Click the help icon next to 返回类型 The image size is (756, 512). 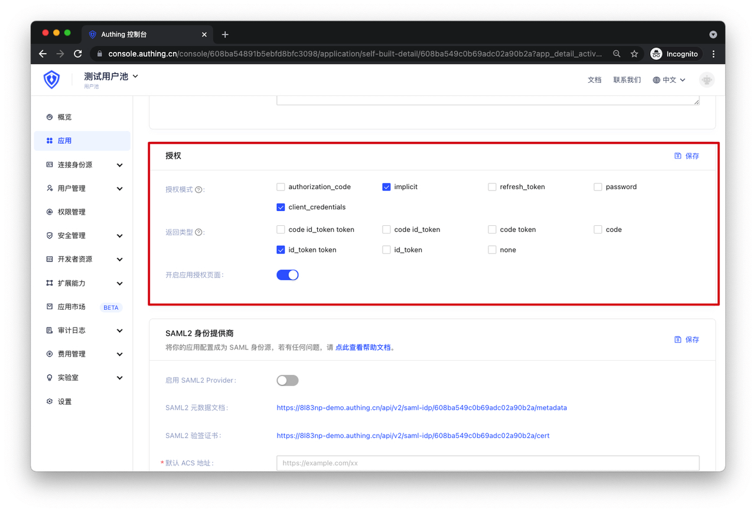click(x=199, y=232)
